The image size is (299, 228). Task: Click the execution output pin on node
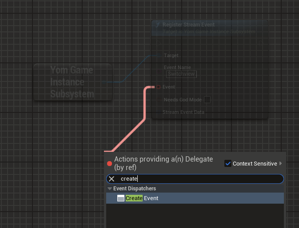[x=261, y=43]
